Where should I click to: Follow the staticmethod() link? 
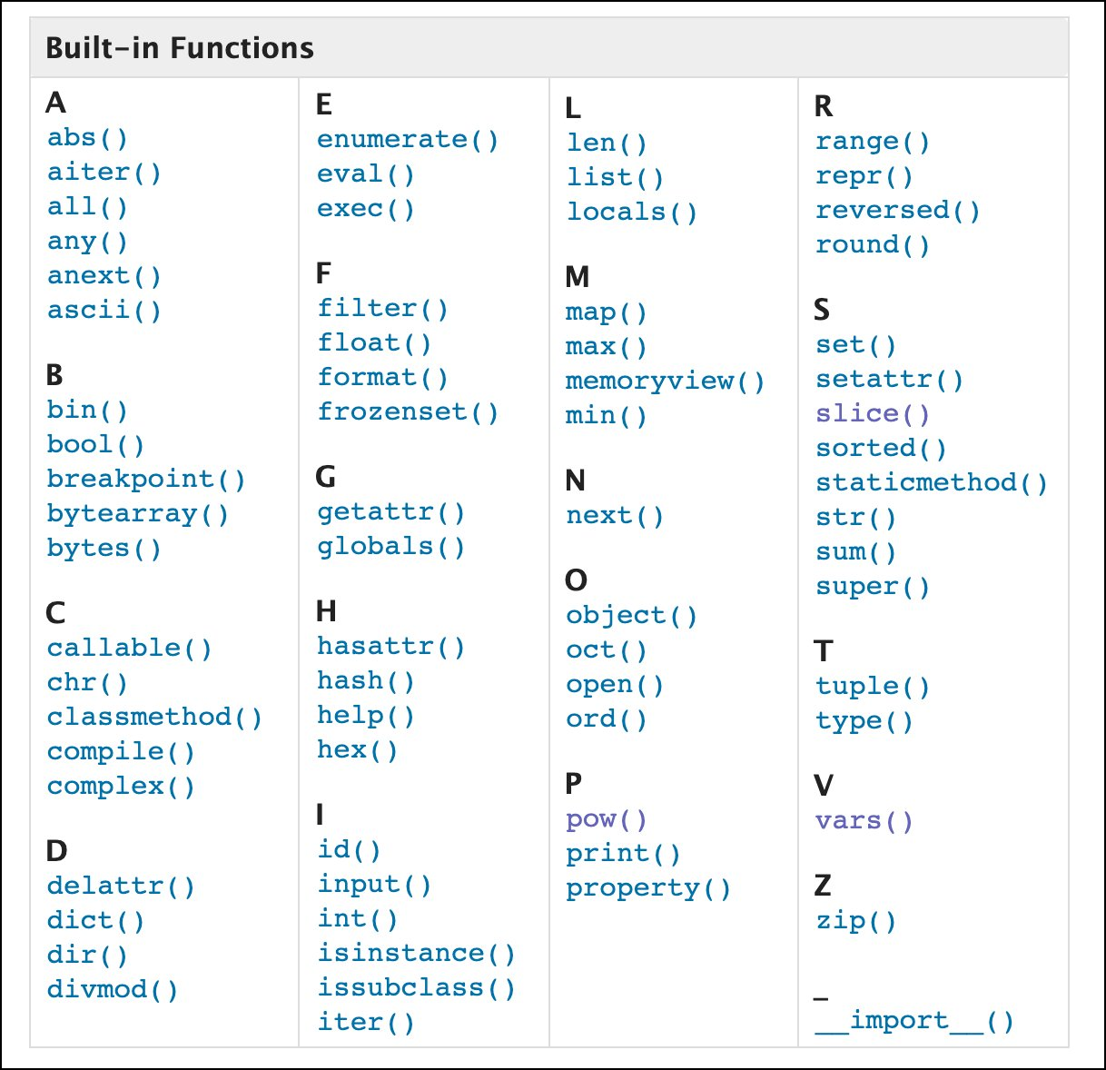point(932,483)
